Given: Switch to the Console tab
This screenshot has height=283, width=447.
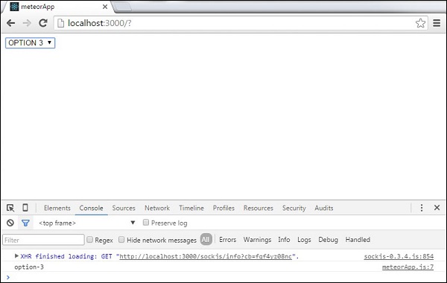Looking at the screenshot, I should [x=91, y=208].
